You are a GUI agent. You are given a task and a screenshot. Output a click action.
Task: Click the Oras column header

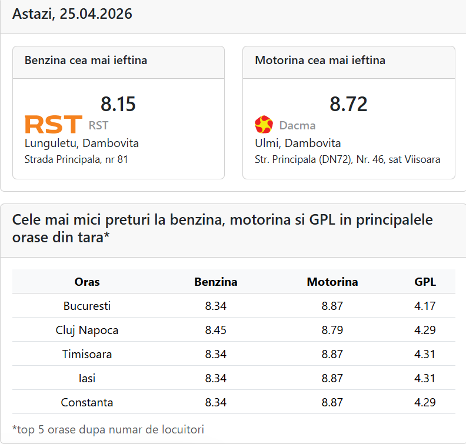tap(87, 282)
